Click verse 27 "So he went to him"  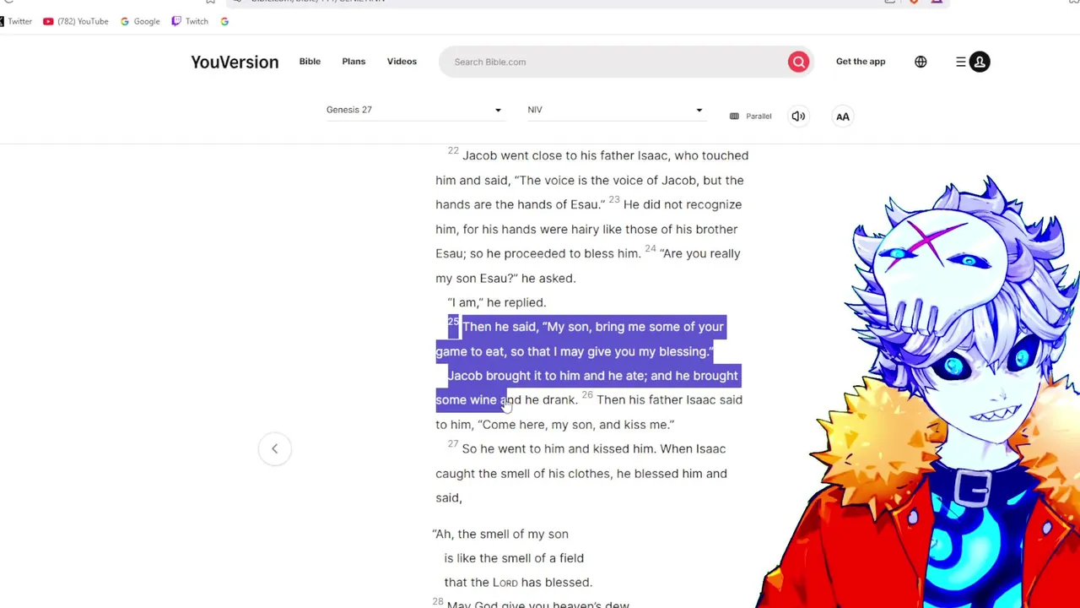coord(513,449)
